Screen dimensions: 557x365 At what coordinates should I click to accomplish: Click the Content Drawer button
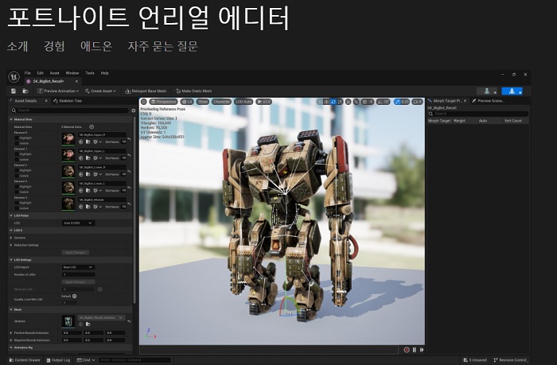24,359
